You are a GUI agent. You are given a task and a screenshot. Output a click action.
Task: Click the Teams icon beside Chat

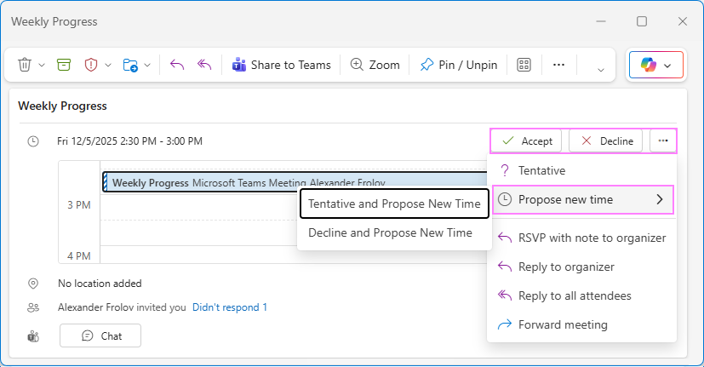tap(33, 336)
